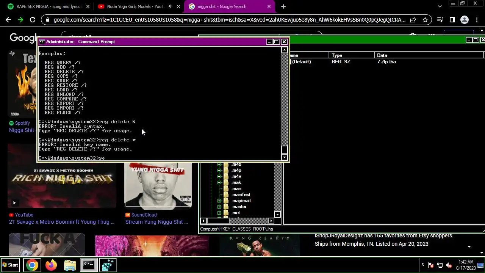Close the Google Search tab
This screenshot has width=485, height=273.
269,6
